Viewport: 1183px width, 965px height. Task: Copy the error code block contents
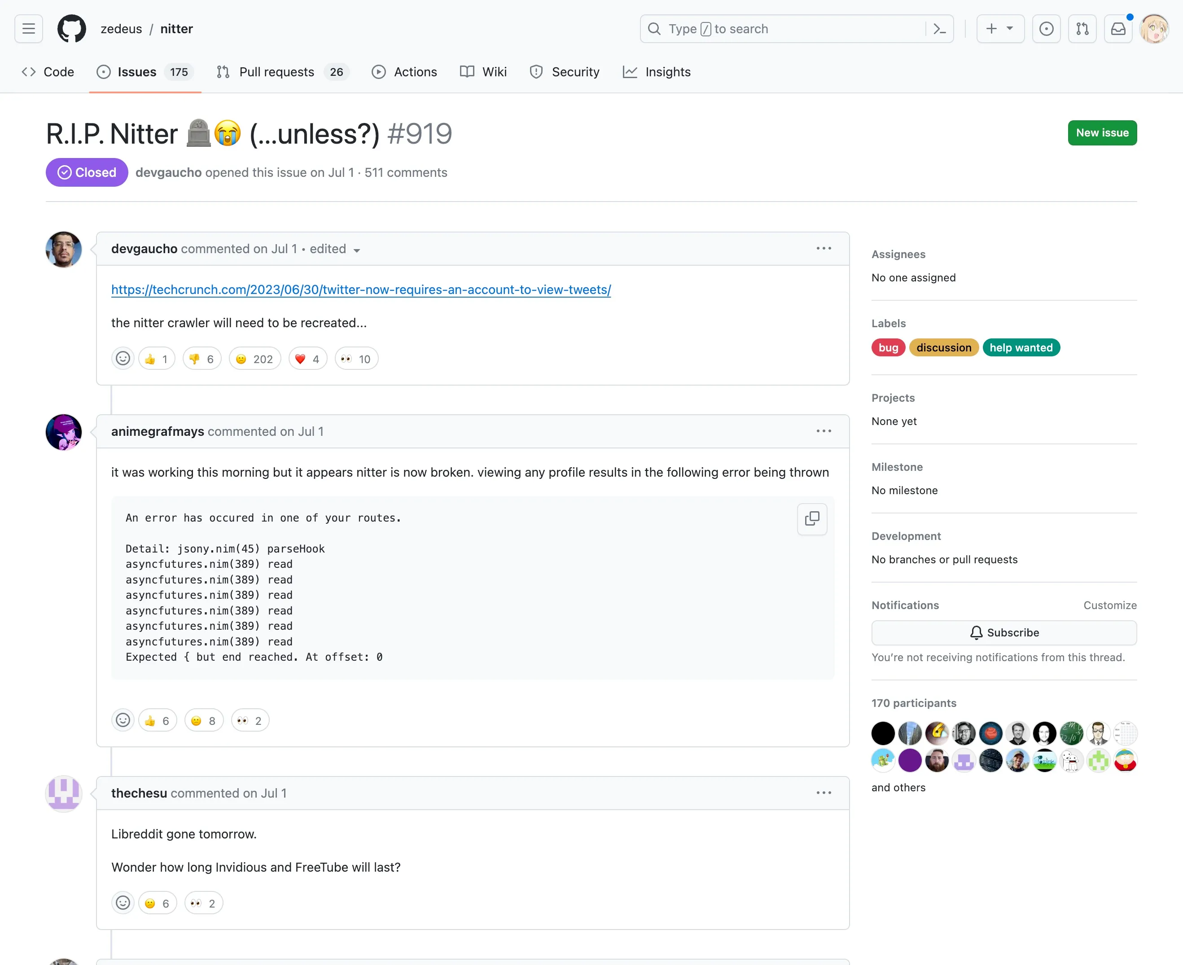coord(811,519)
